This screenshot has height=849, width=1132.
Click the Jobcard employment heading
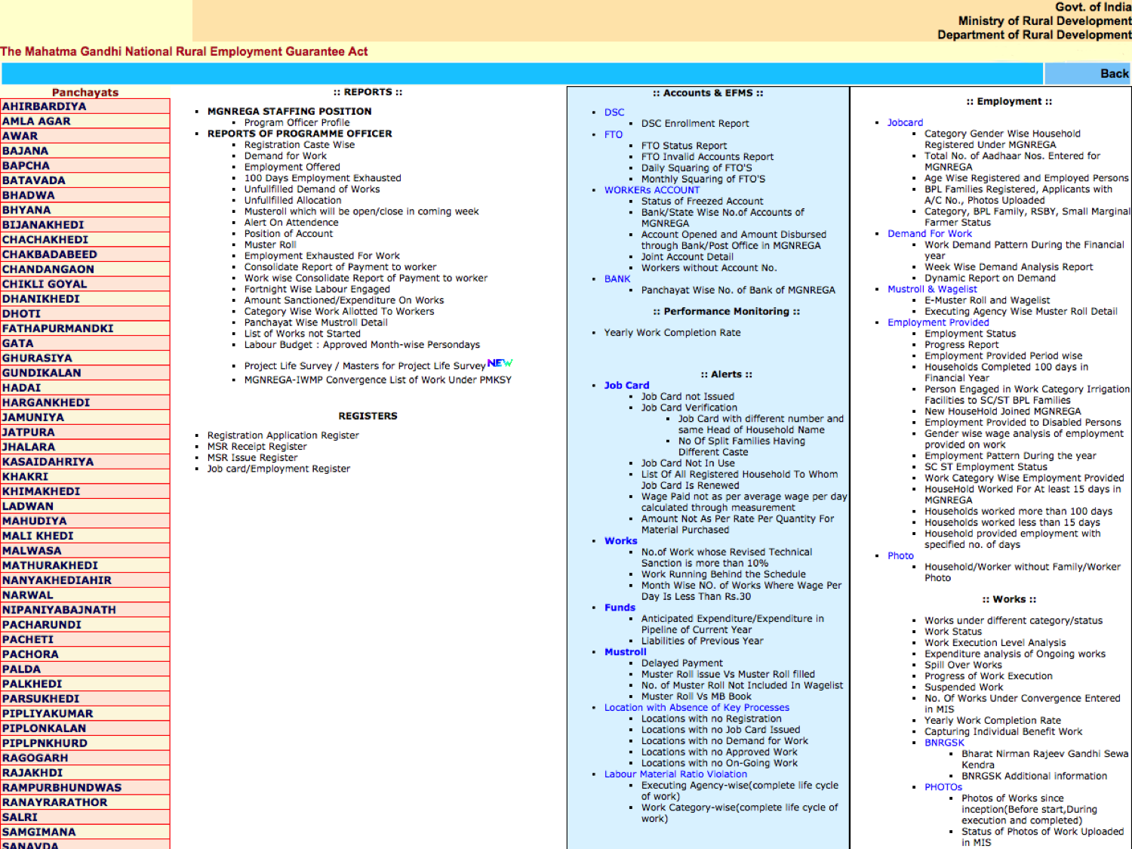point(905,123)
